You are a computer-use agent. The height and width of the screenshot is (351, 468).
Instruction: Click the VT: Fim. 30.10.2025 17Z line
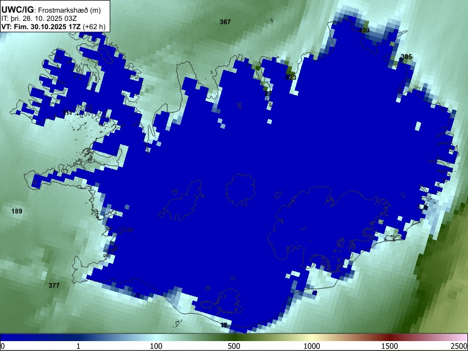(53, 27)
